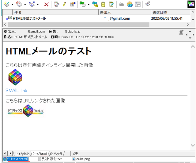Click mail list scroll down arrow
Image resolution: width=196 pixels, height=163 pixels.
click(193, 20)
